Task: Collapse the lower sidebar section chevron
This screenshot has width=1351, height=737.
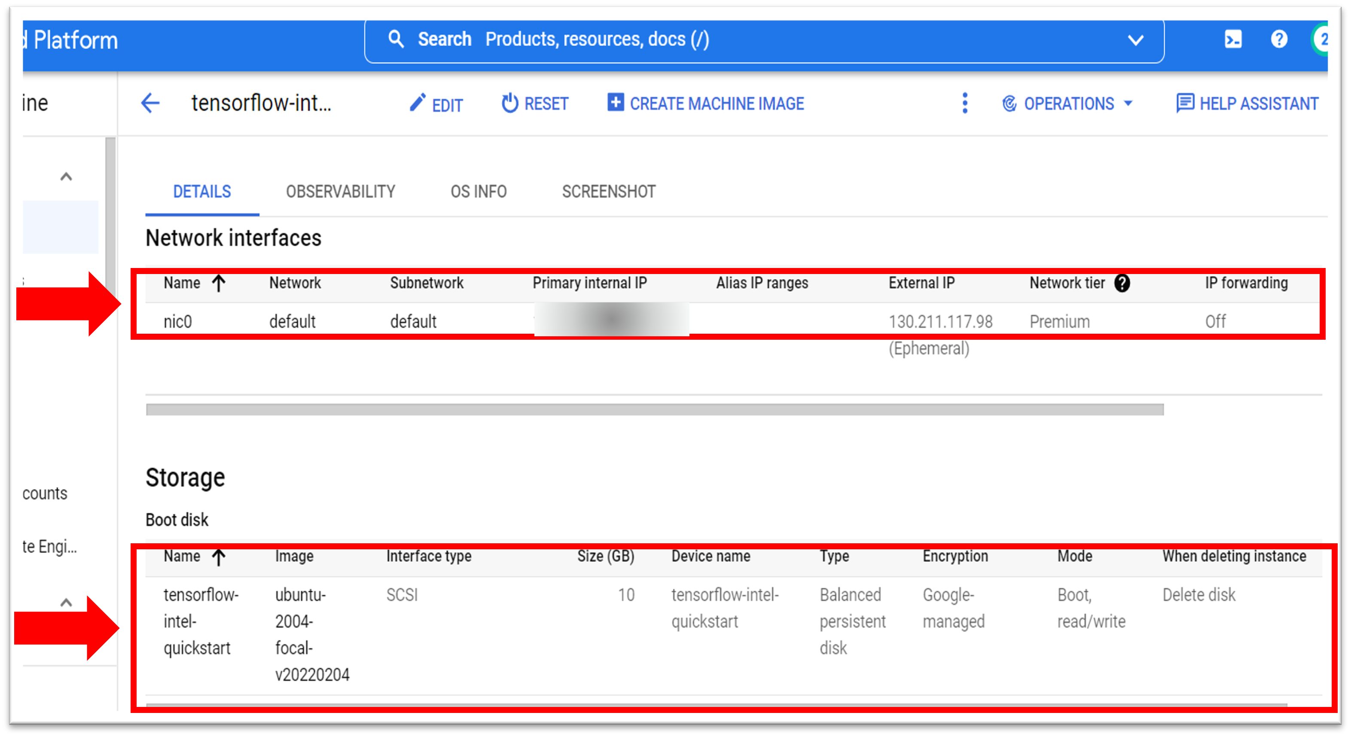Action: [x=66, y=603]
